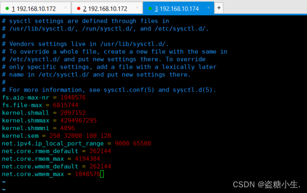This screenshot has height=193, width=307.
Task: Click the comment line 'Vendors settings live in /usr/lib/sysctl.d/.'
Action: pyautogui.click(x=85, y=44)
